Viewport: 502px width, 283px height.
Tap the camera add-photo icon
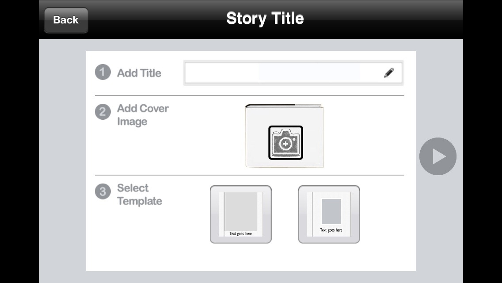(286, 143)
